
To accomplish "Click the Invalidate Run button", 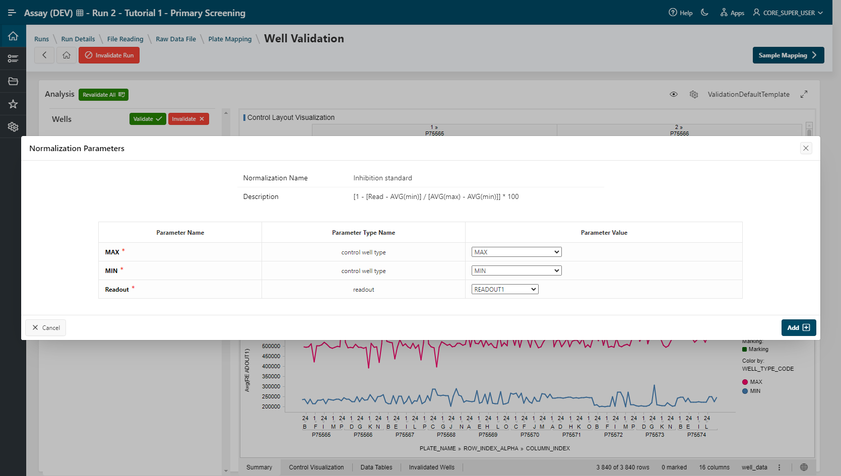I will (109, 55).
